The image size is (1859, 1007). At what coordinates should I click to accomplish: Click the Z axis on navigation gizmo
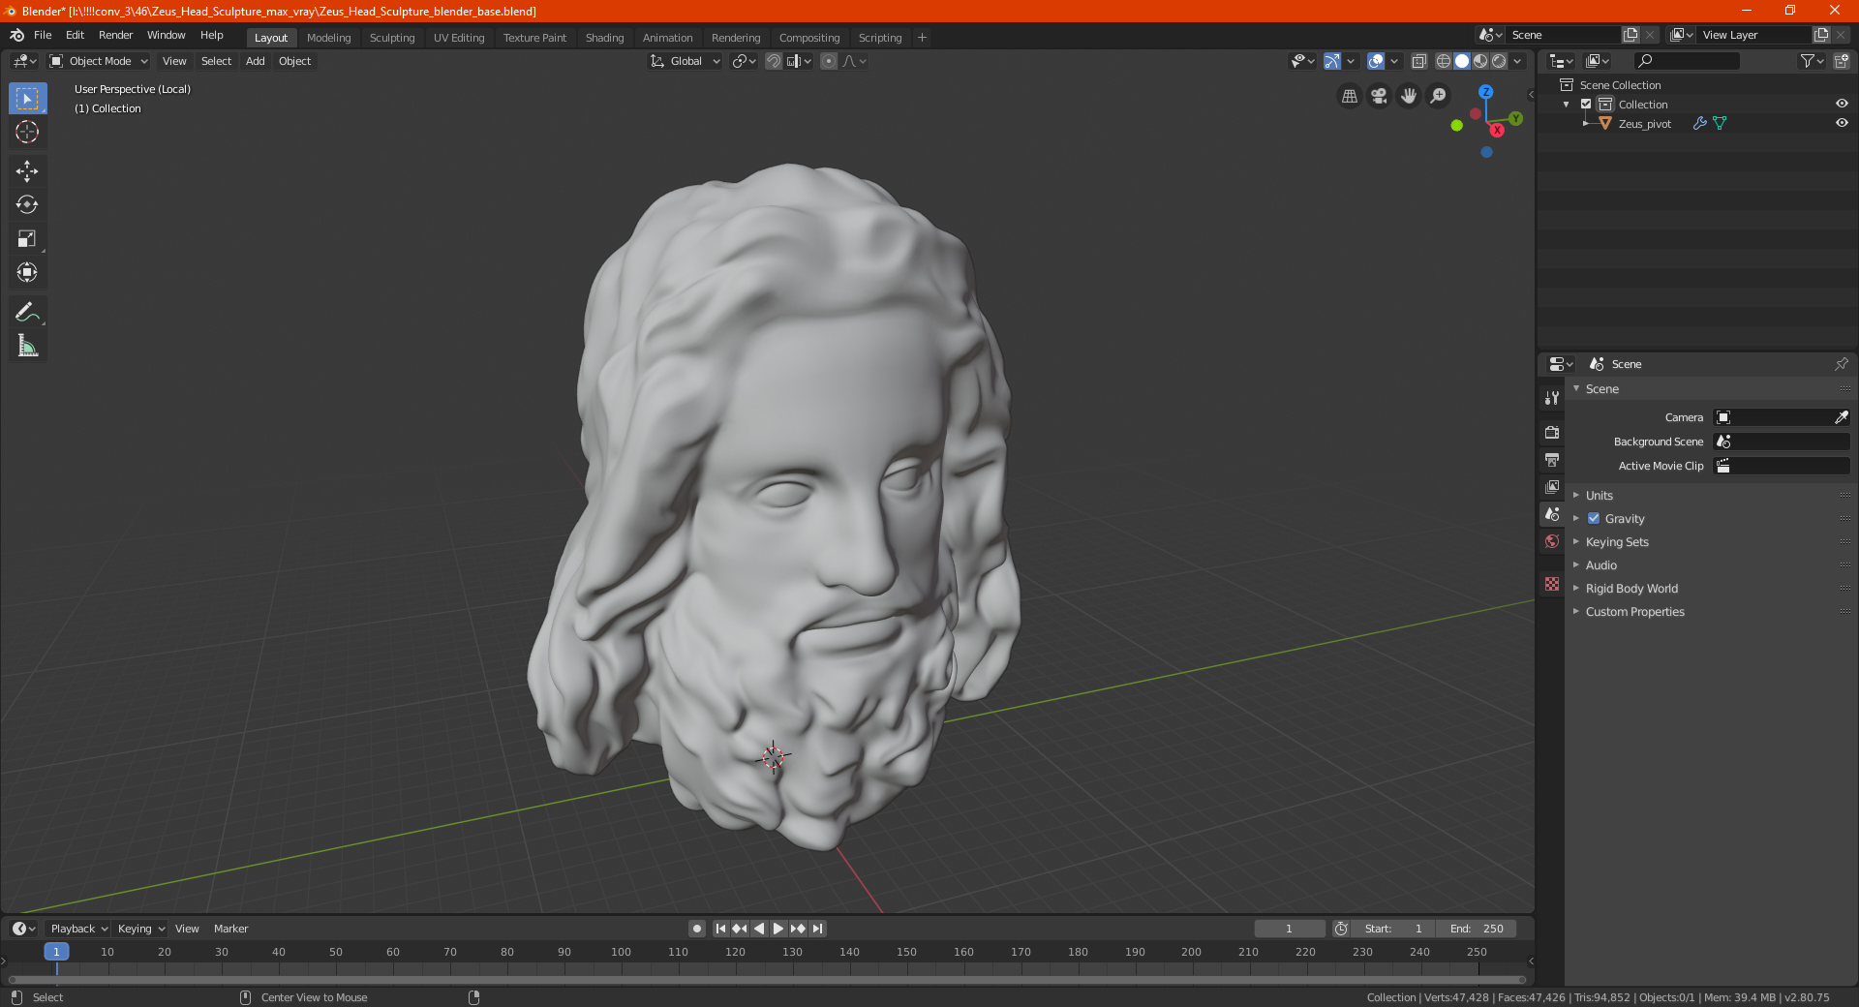tap(1485, 92)
